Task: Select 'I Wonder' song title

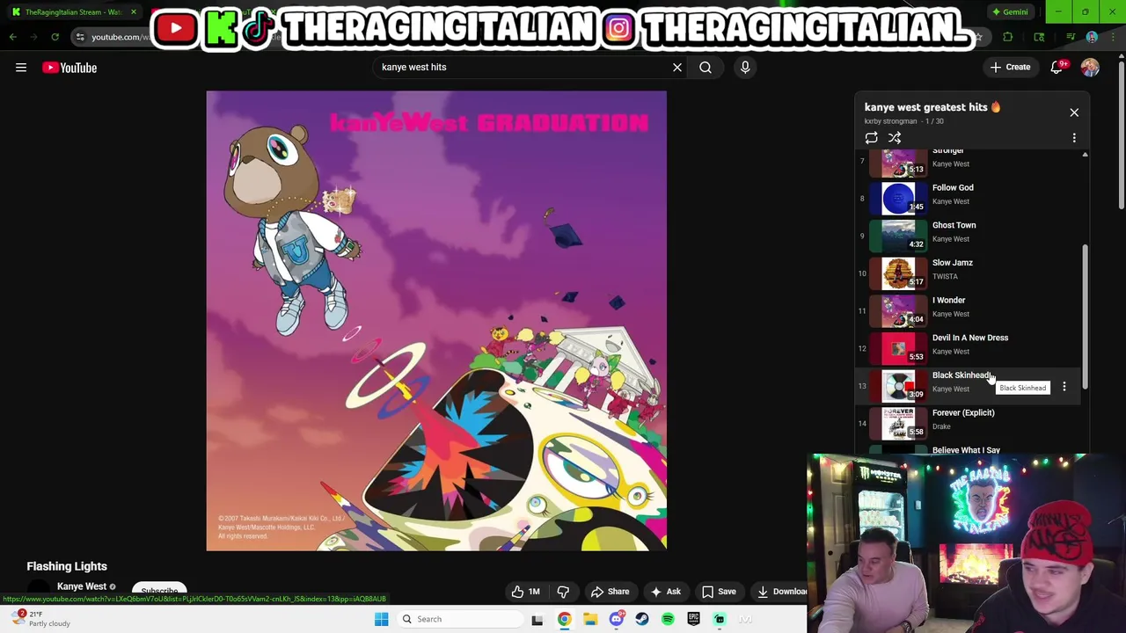Action: (x=948, y=300)
